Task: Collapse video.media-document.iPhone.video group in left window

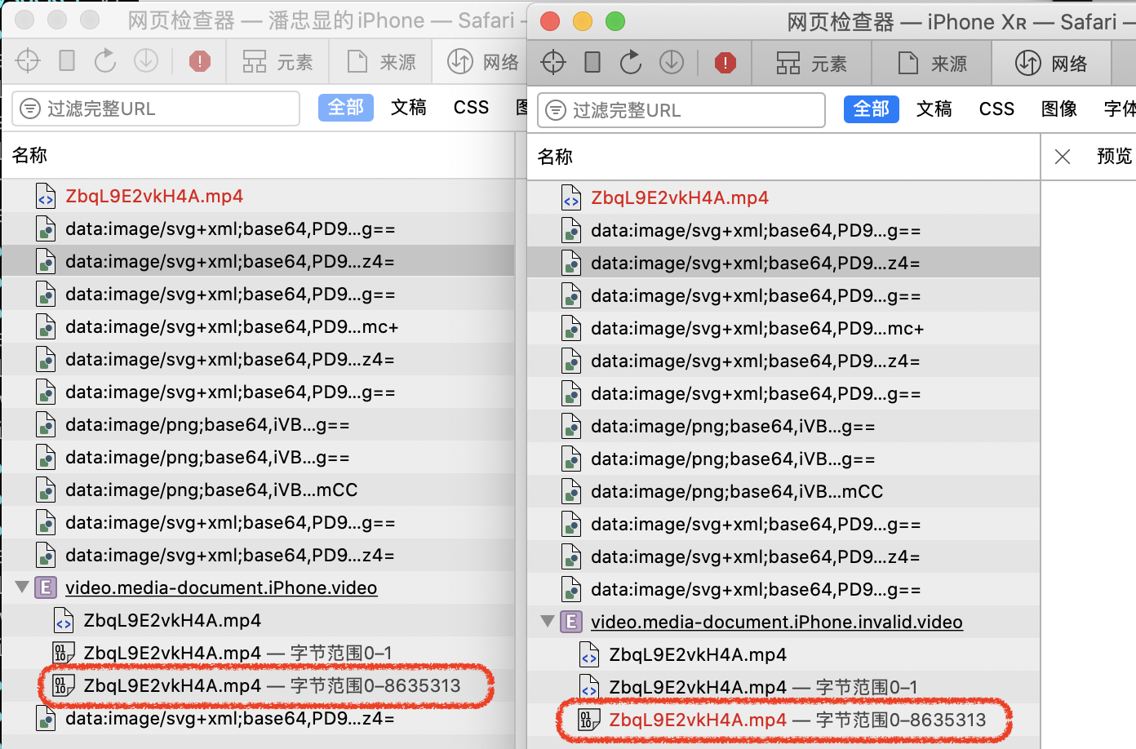Action: 22,587
